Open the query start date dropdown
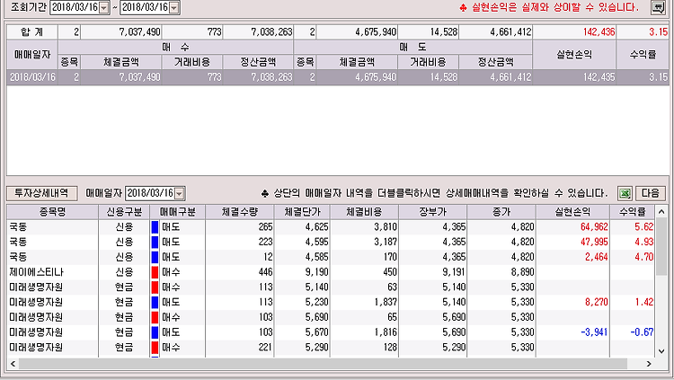 click(x=104, y=8)
